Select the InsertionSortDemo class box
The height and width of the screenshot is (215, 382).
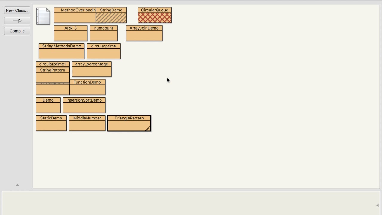coord(84,105)
